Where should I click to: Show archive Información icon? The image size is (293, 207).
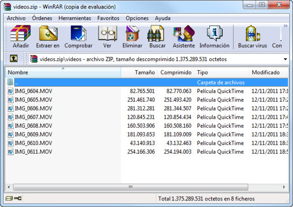pyautogui.click(x=214, y=36)
